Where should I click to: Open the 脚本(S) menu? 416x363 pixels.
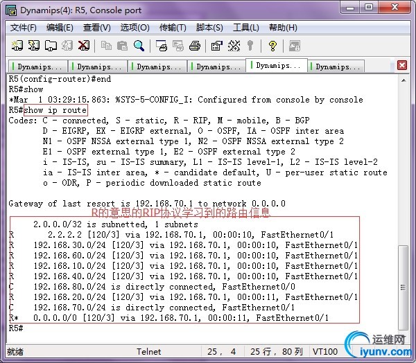click(x=209, y=28)
